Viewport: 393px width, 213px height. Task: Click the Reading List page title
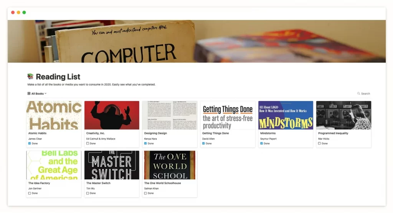point(58,76)
